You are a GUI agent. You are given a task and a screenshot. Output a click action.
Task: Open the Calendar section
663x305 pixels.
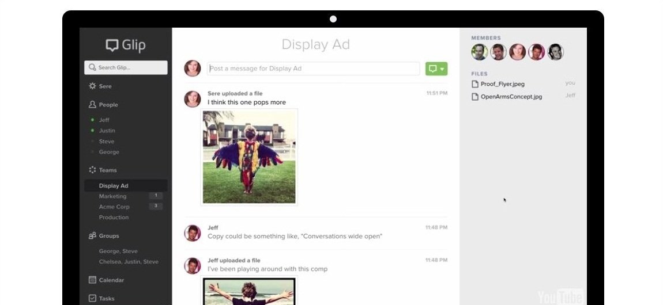pyautogui.click(x=111, y=280)
